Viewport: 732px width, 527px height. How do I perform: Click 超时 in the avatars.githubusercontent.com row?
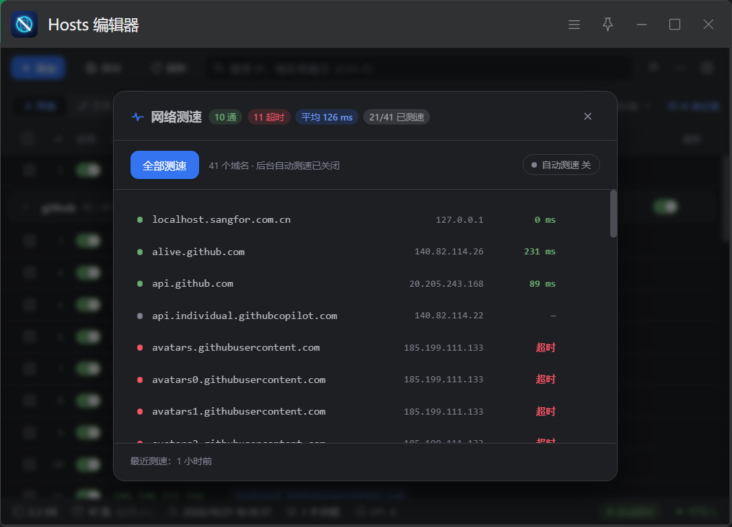pos(546,347)
